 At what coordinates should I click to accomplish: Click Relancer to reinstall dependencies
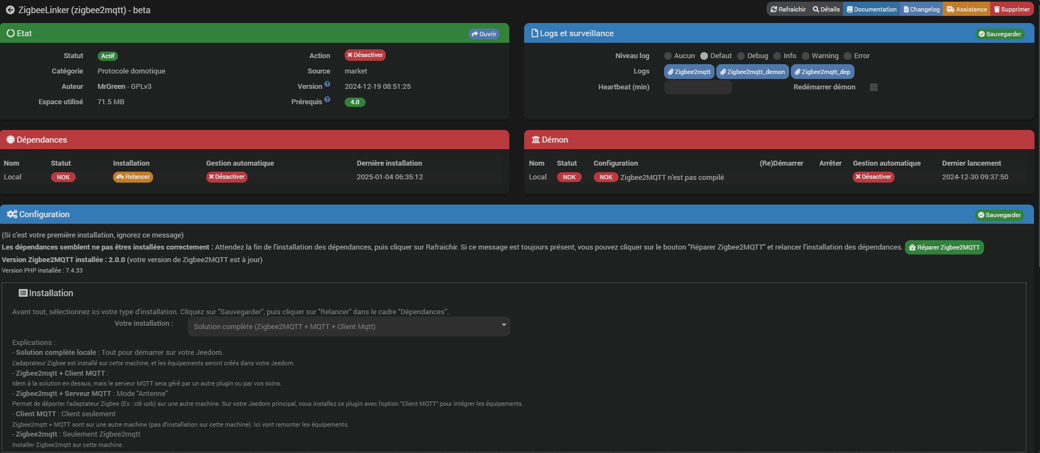(x=133, y=177)
